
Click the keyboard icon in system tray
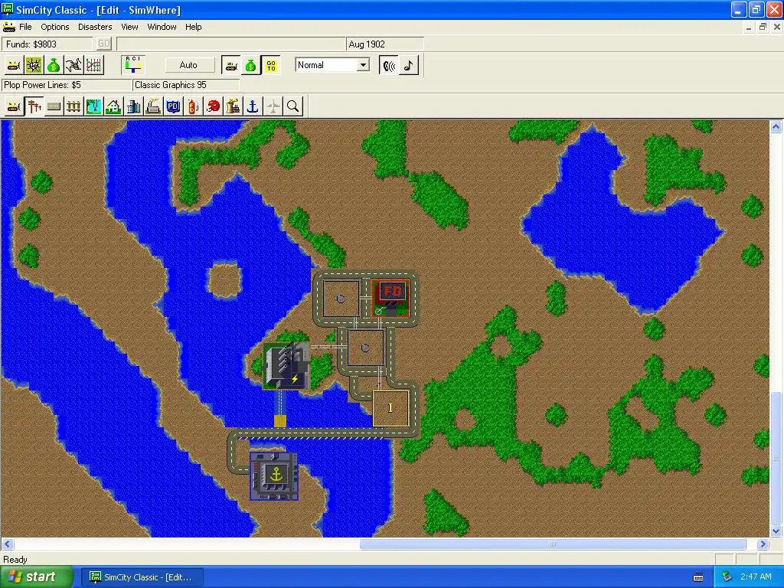[x=698, y=577]
